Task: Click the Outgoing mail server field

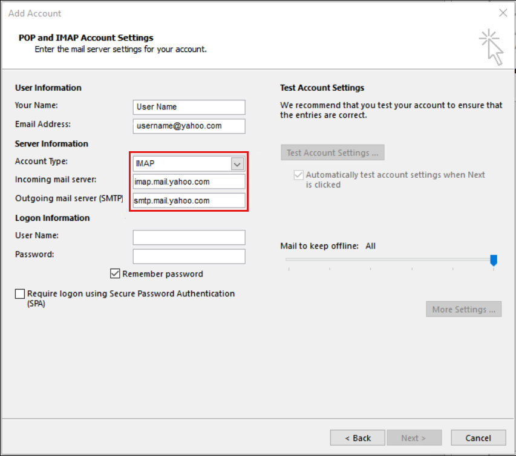Action: (x=188, y=200)
